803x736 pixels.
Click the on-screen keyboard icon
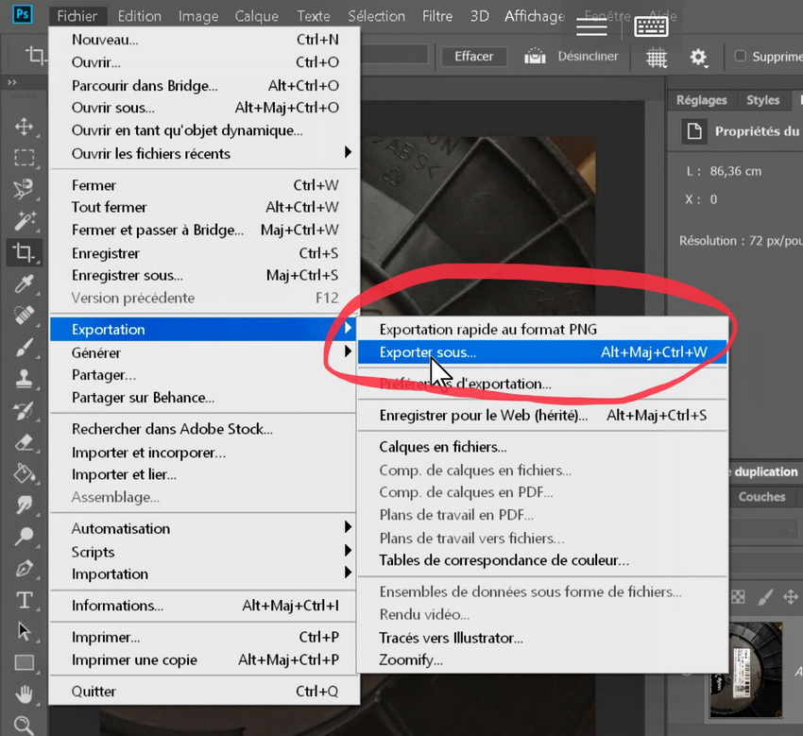pos(651,26)
